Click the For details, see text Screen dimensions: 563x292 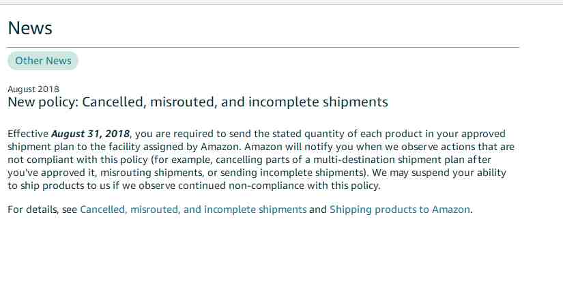[42, 209]
